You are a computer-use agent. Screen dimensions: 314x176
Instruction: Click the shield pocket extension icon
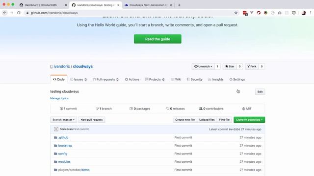[x=293, y=13]
